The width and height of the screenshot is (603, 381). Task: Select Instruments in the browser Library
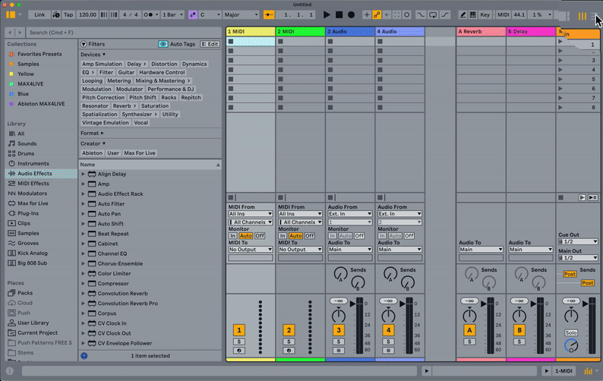[33, 163]
